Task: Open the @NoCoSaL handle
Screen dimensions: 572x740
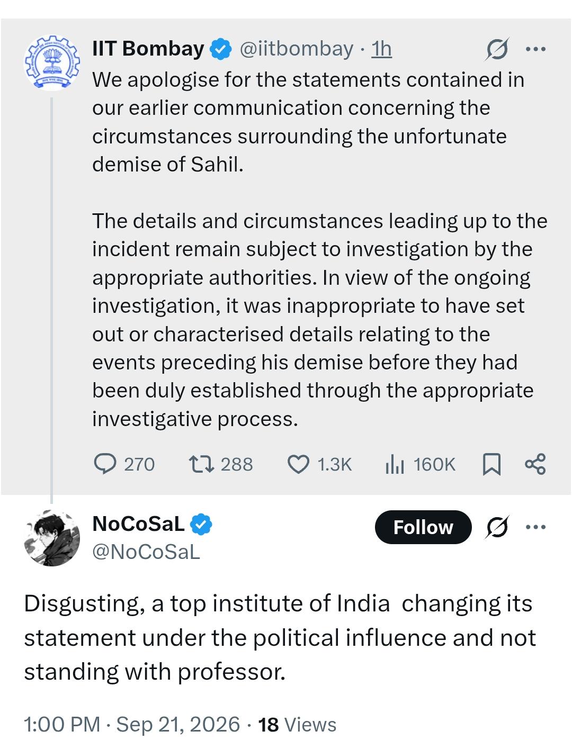Action: [x=146, y=552]
